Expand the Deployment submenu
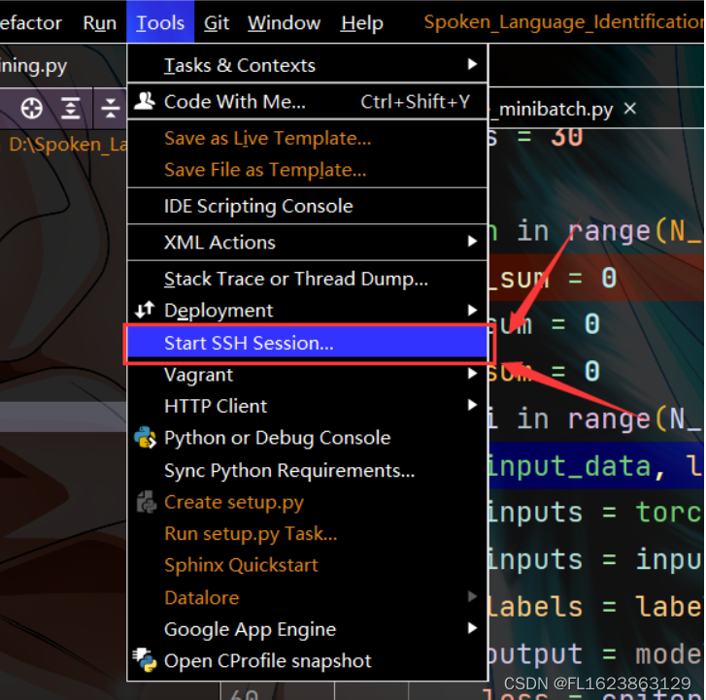 [308, 310]
